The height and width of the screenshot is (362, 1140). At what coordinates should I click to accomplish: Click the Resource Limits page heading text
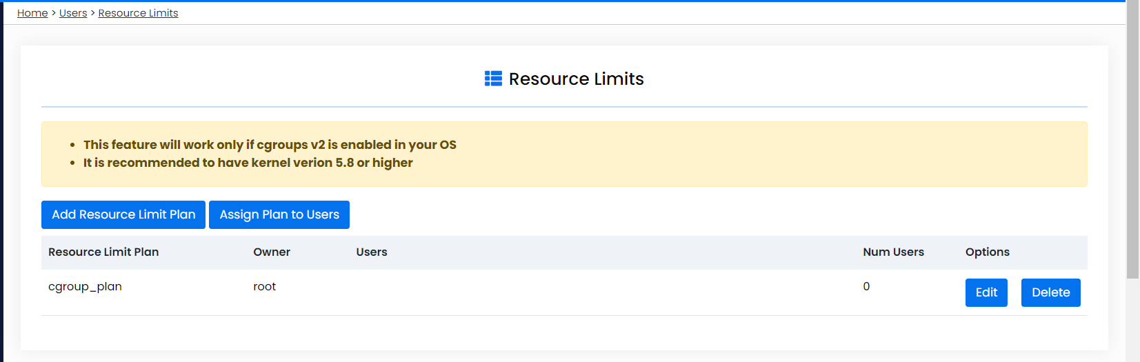coord(576,79)
